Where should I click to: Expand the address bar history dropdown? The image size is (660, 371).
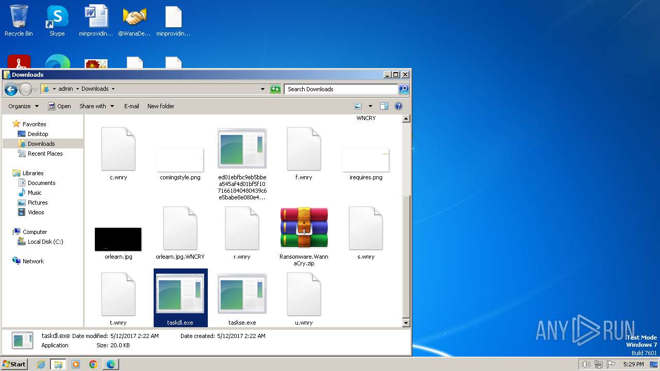point(262,89)
